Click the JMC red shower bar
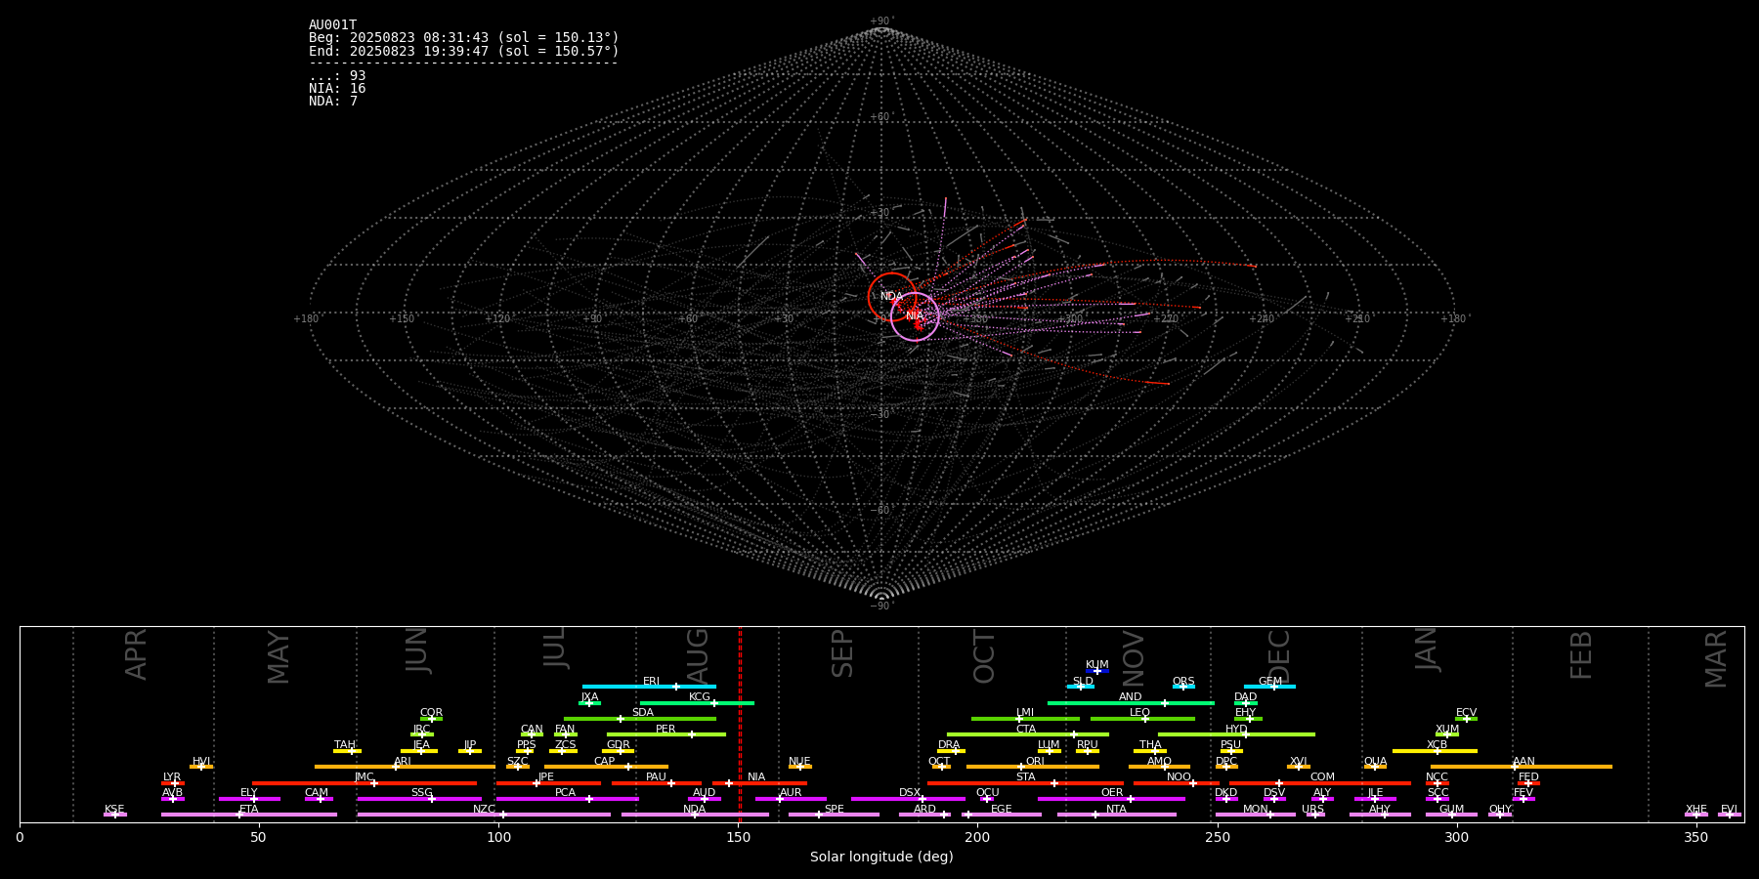This screenshot has height=879, width=1759. coord(365,783)
